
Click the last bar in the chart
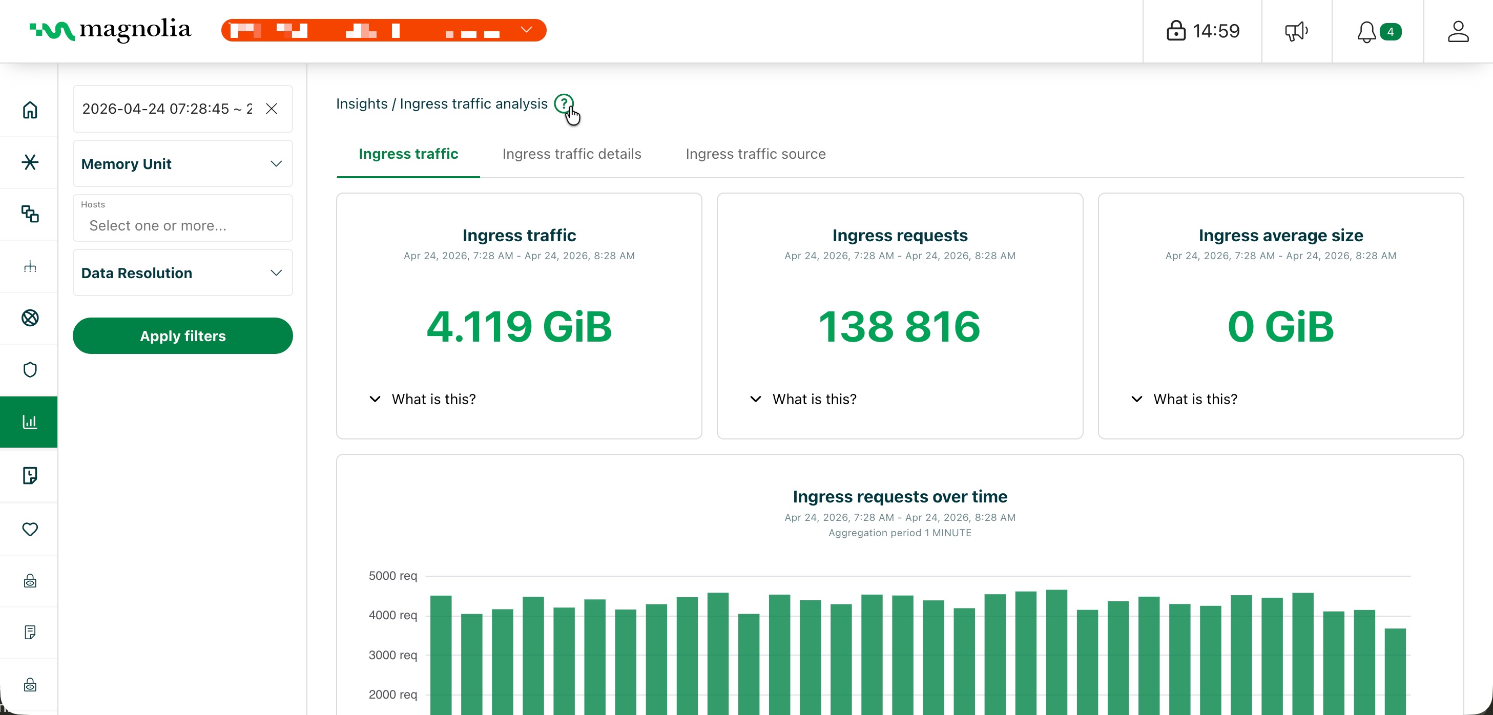coord(1395,671)
